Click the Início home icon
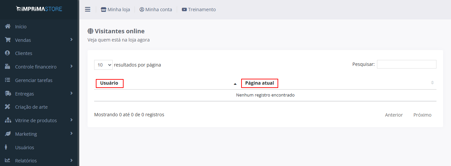This screenshot has height=166, width=451. click(8, 26)
